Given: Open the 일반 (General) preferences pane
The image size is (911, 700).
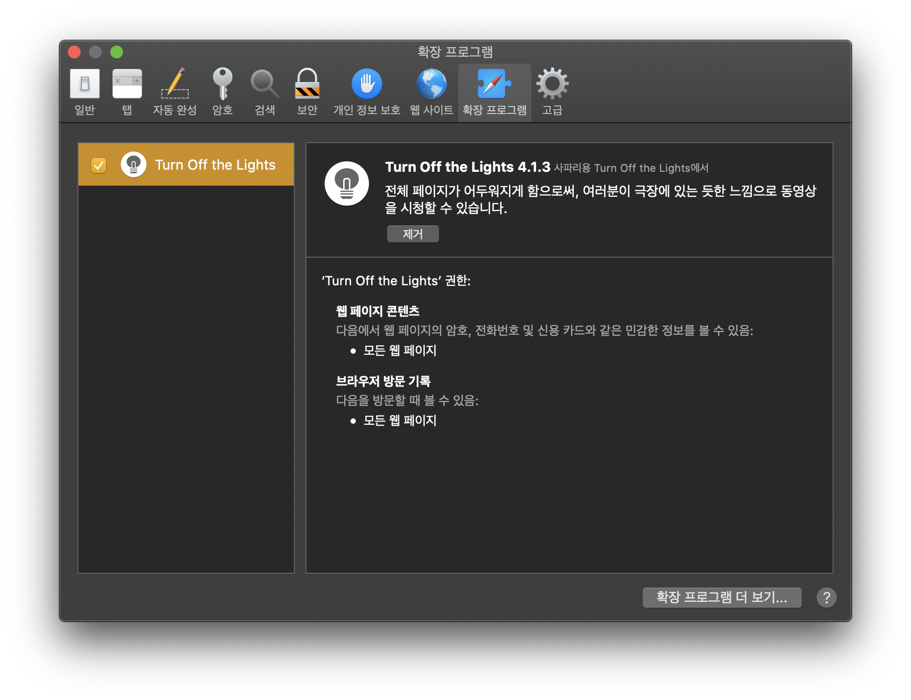Looking at the screenshot, I should click(x=85, y=92).
